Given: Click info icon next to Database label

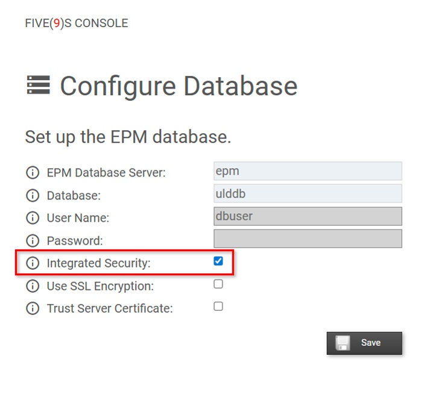Looking at the screenshot, I should (x=33, y=196).
